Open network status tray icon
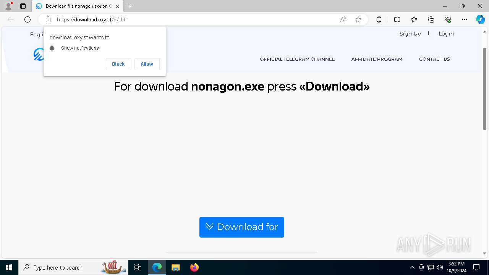The height and width of the screenshot is (275, 489). click(431, 267)
